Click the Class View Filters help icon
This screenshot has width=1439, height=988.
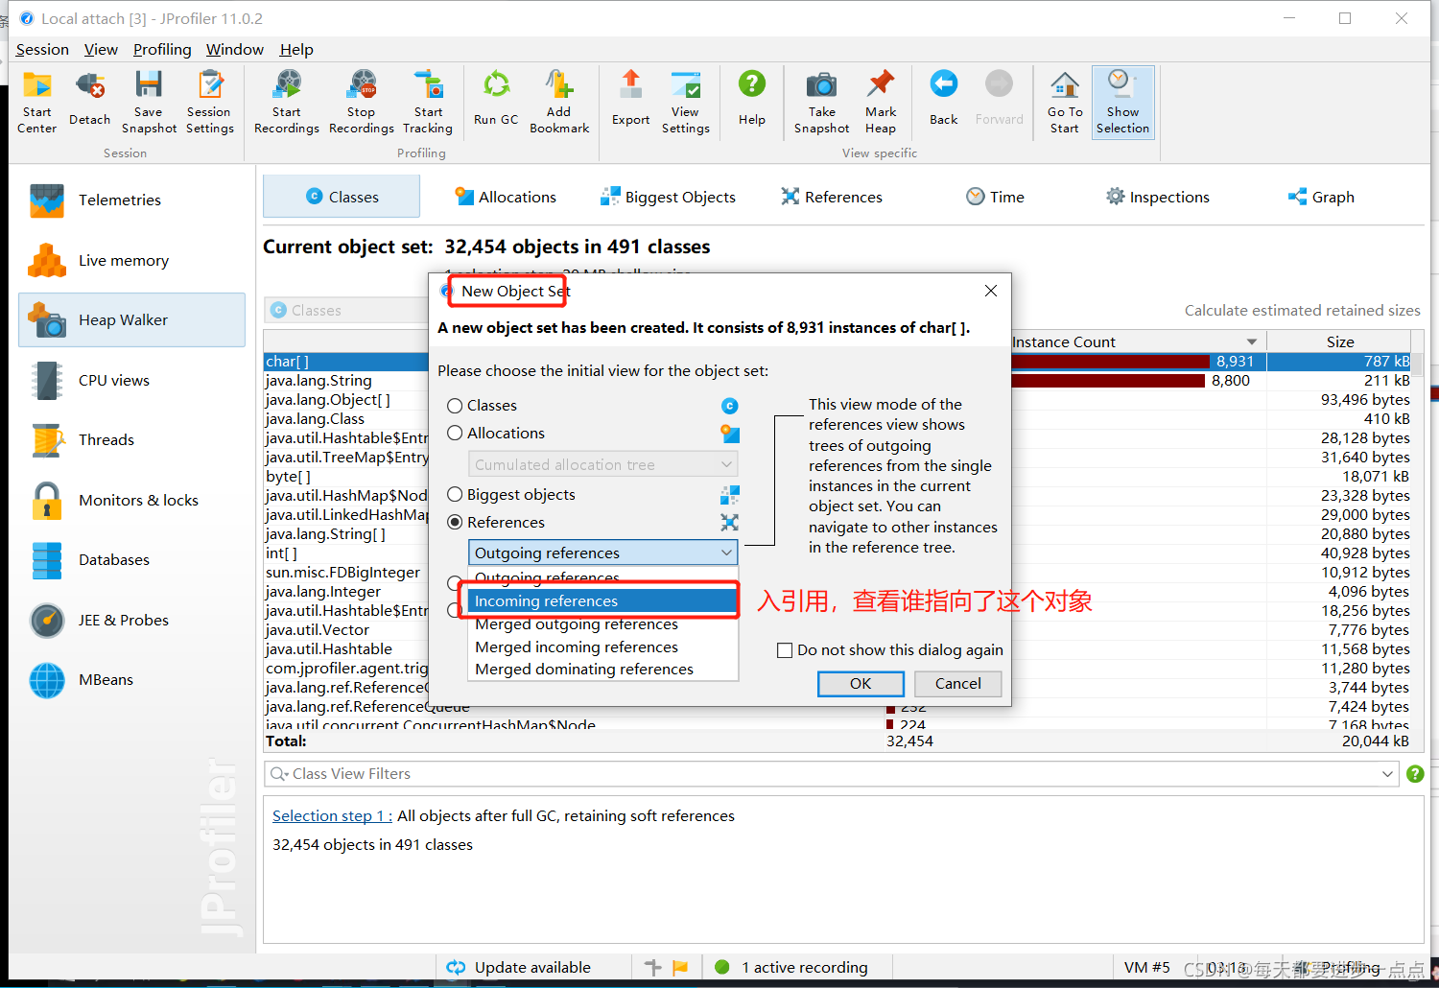point(1415,774)
